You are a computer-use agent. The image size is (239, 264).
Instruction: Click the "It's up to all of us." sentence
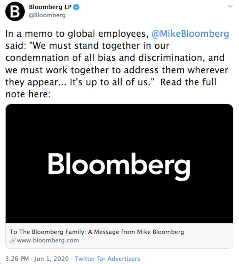112,82
